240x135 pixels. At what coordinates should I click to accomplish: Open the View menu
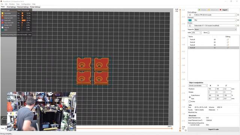pos(18,4)
